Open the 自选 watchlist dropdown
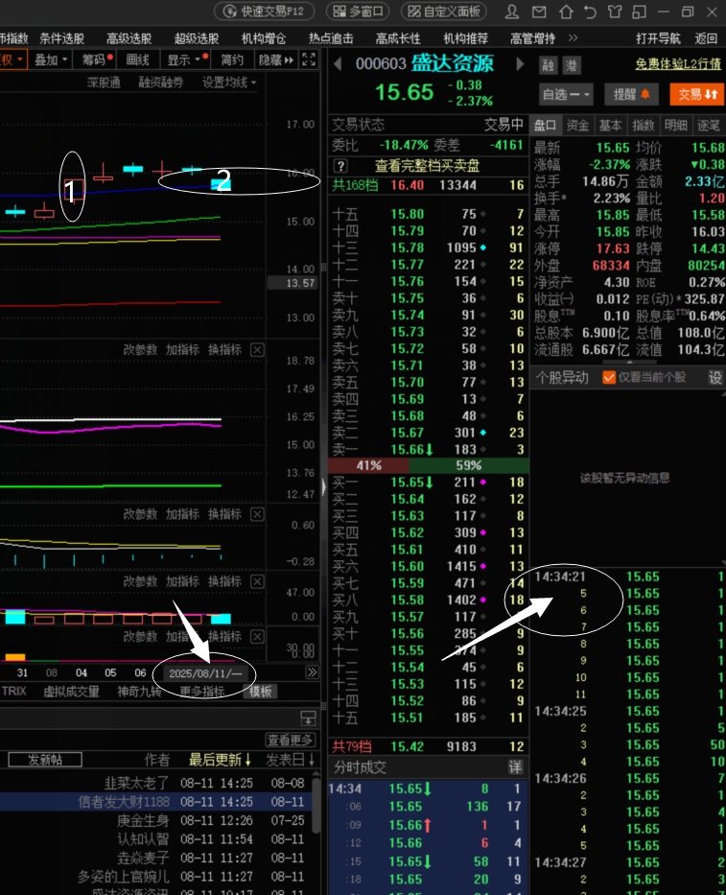The image size is (726, 895). point(566,94)
